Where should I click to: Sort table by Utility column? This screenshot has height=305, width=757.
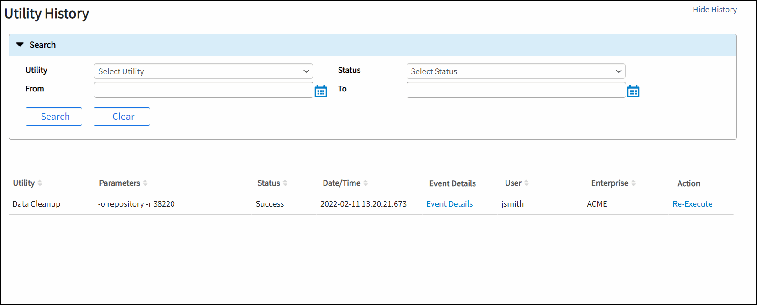click(x=40, y=183)
